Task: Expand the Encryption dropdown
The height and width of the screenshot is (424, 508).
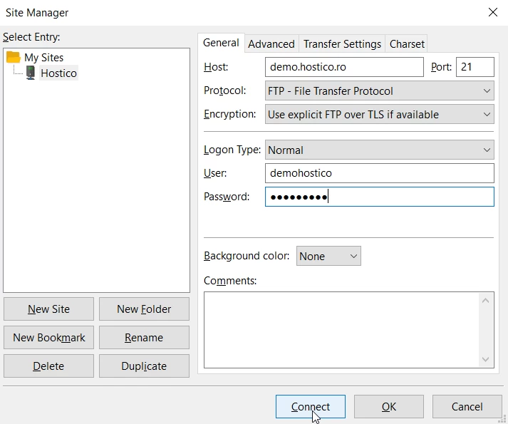Action: (379, 114)
